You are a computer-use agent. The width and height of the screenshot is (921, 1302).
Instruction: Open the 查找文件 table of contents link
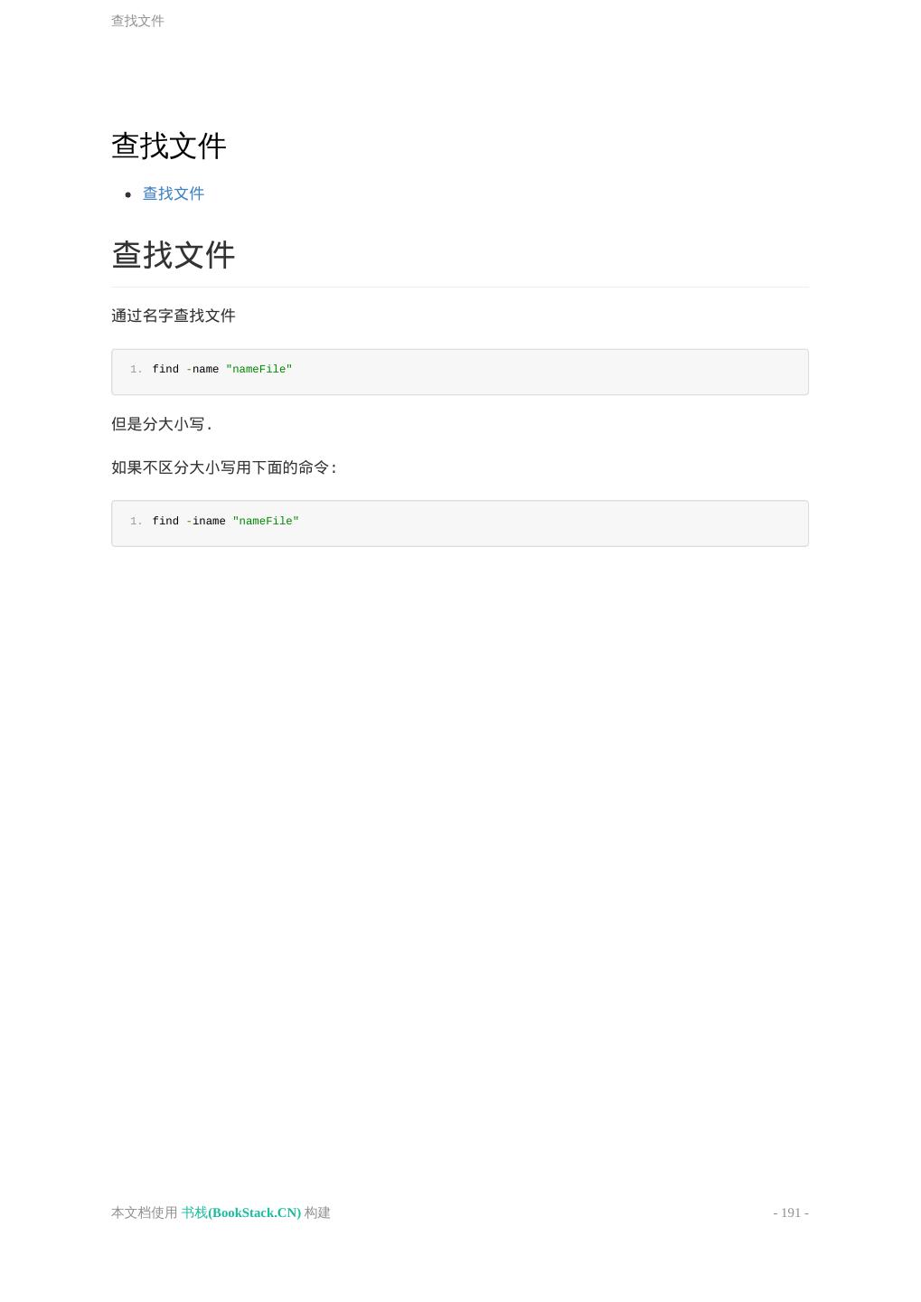(174, 193)
